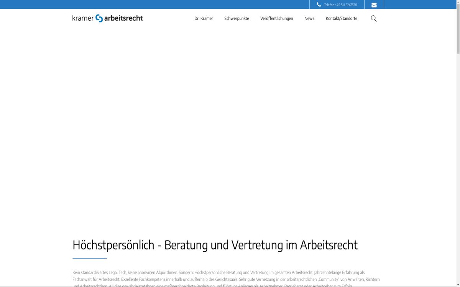Screen dimensions: 460x287
Task: Click the small scroll-down arrow at bottom right
Action: click(457, 285)
